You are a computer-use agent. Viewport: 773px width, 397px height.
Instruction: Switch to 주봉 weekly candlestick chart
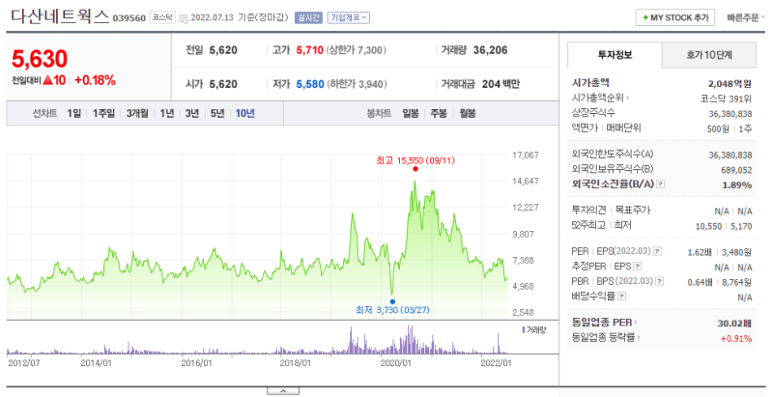click(x=439, y=113)
